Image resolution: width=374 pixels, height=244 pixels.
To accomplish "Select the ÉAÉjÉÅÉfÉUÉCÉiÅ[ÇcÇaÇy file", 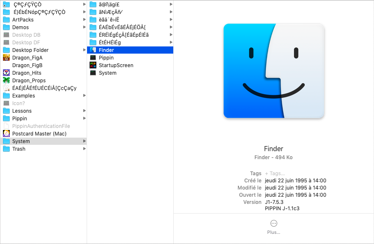I will [44, 88].
